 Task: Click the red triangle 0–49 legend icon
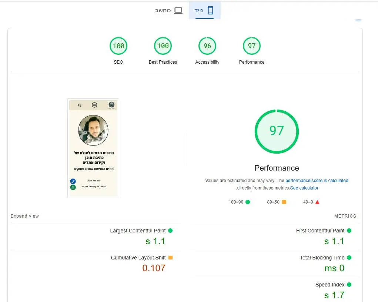pyautogui.click(x=317, y=202)
